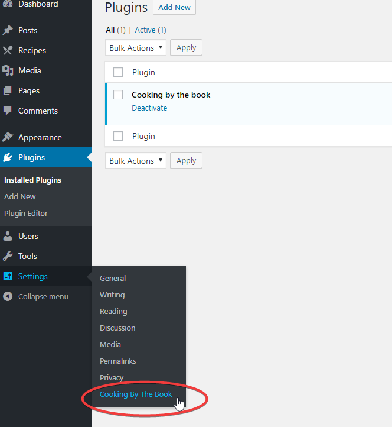Click the Settings sliders icon
Screen dimensions: 392x427
click(8, 276)
